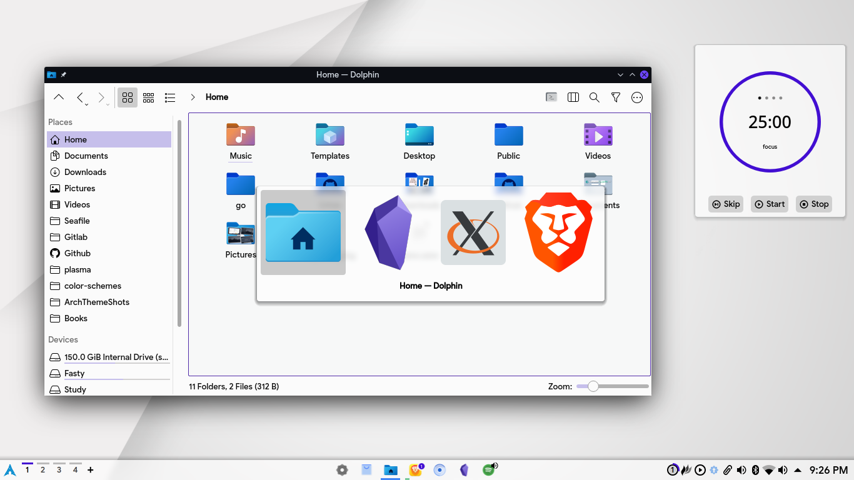The height and width of the screenshot is (480, 854).
Task: Toggle the embedded terminal panel in Dolphin
Action: click(551, 97)
